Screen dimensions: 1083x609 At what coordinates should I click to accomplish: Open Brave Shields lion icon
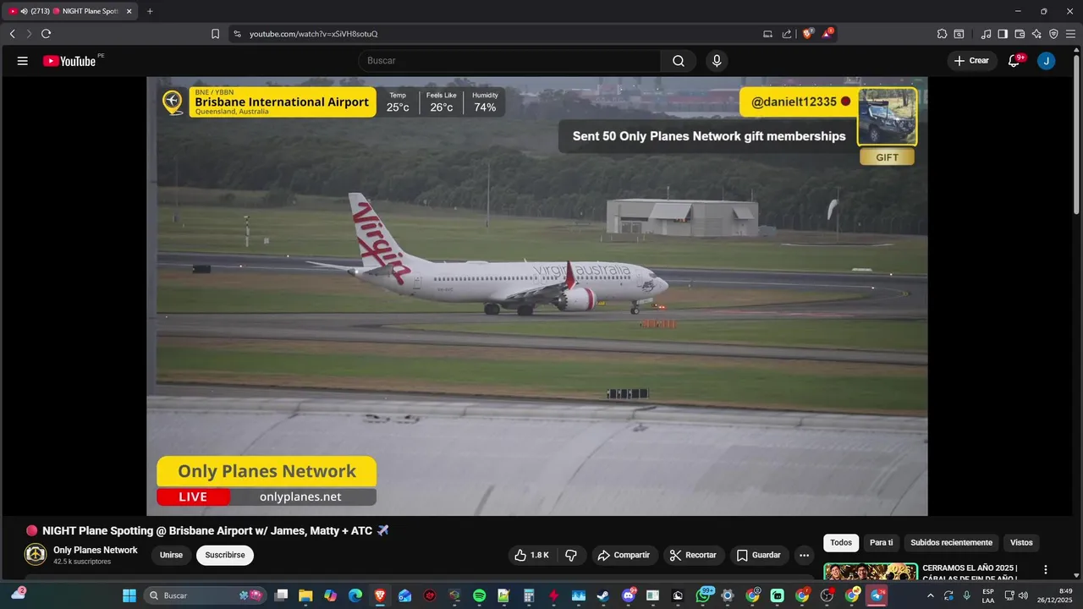[x=807, y=34]
